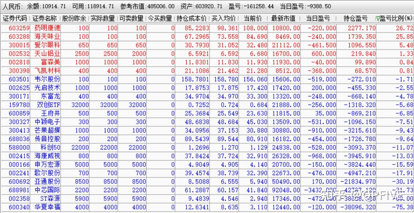Select the 双创ETF holding name
Image resolution: width=414 pixels, height=213 pixels.
48,105
